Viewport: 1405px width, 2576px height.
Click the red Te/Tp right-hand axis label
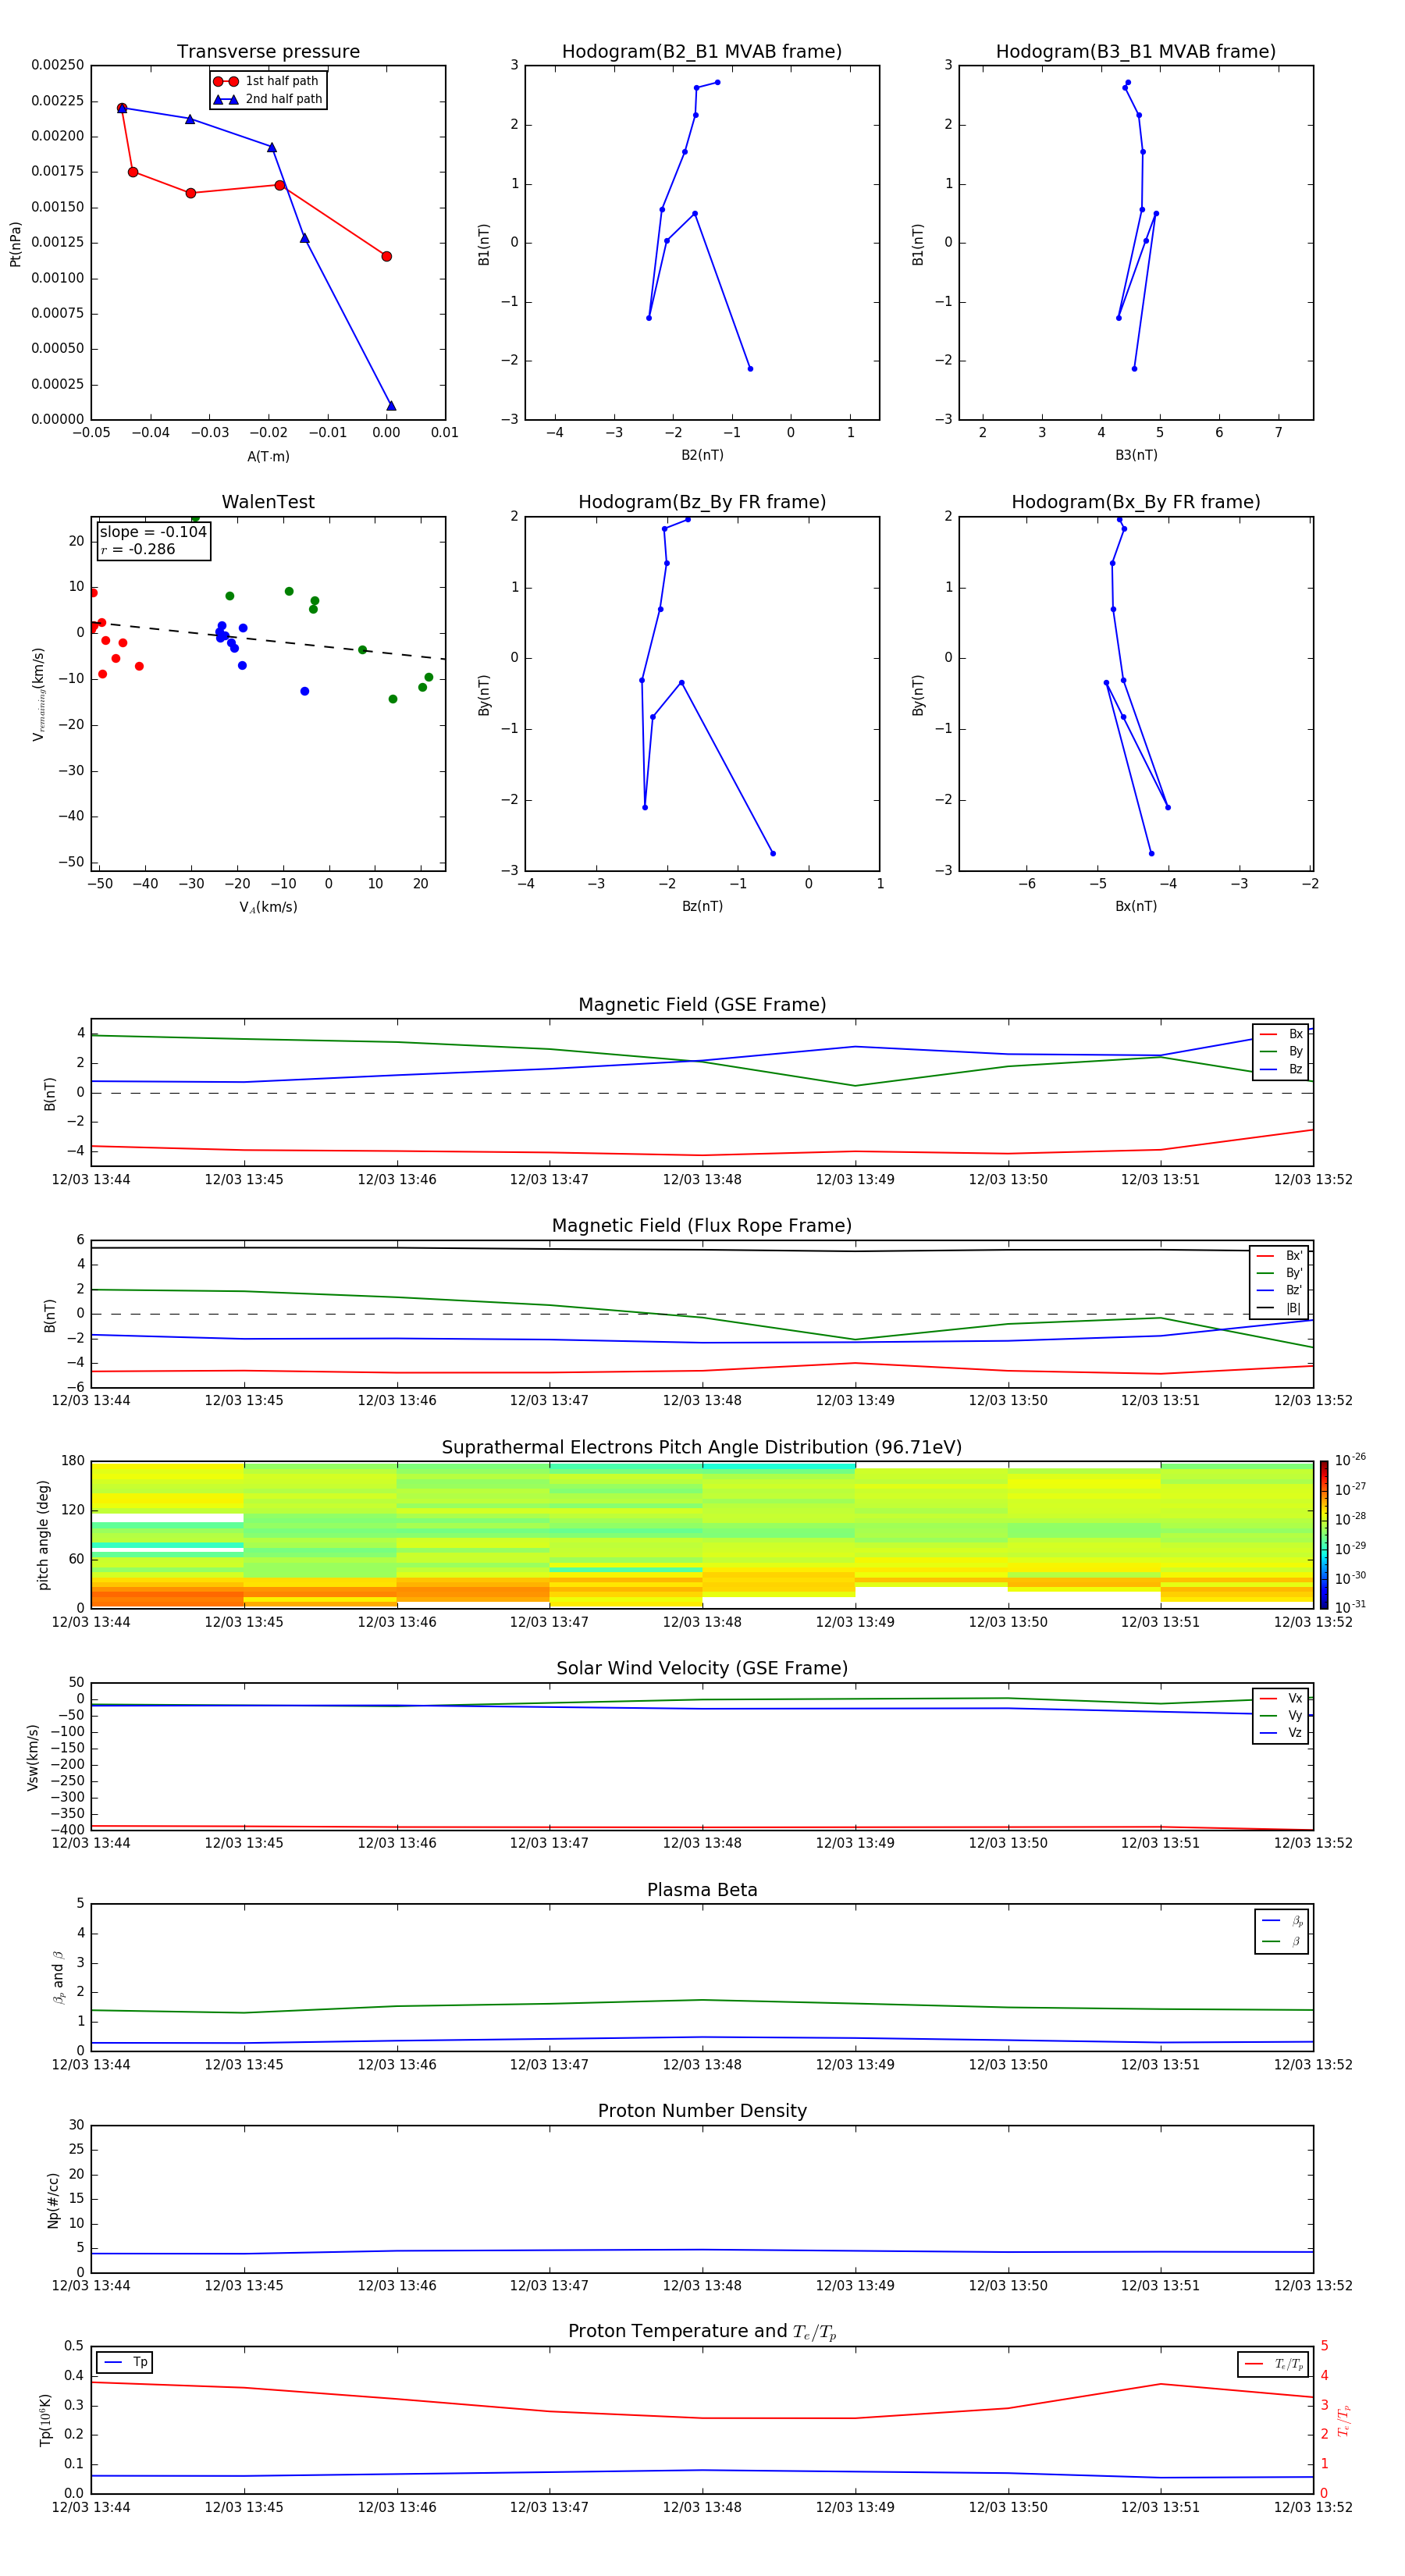point(1343,2420)
